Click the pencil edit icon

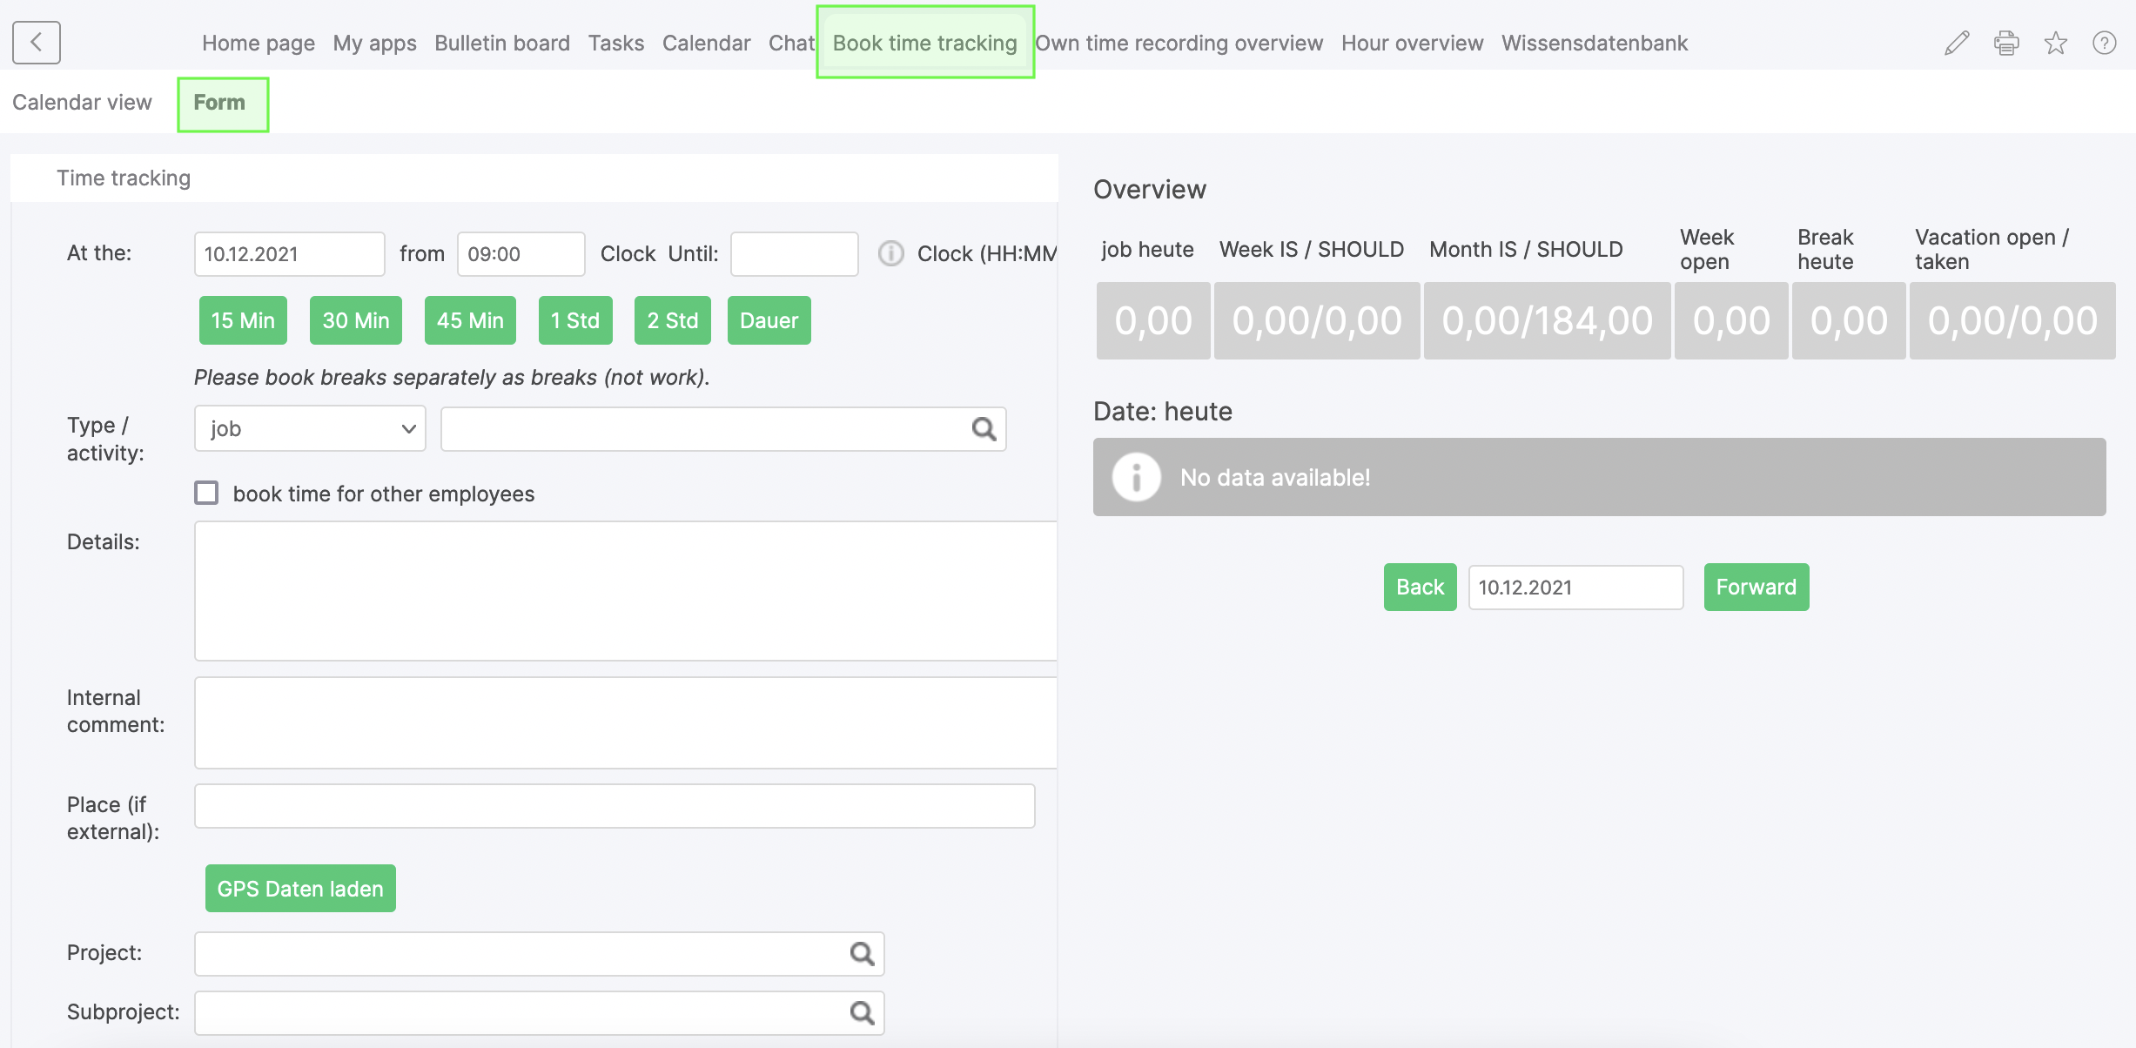pos(1957,43)
